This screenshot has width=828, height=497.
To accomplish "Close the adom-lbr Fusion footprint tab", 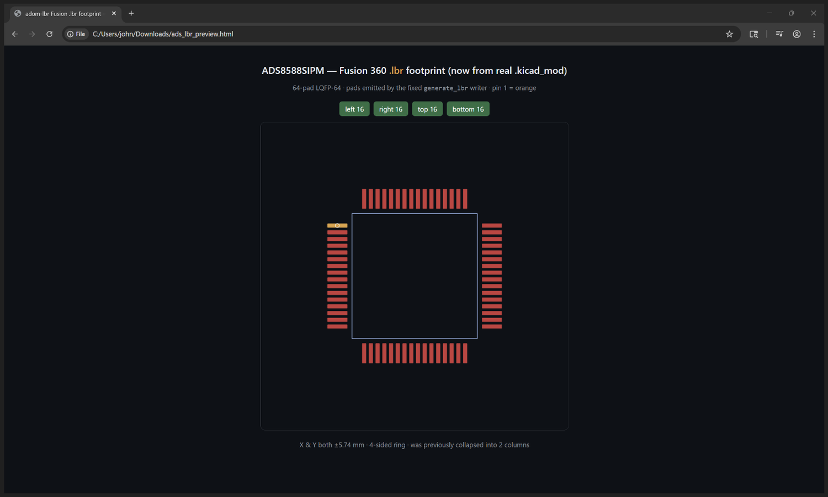I will tap(114, 13).
